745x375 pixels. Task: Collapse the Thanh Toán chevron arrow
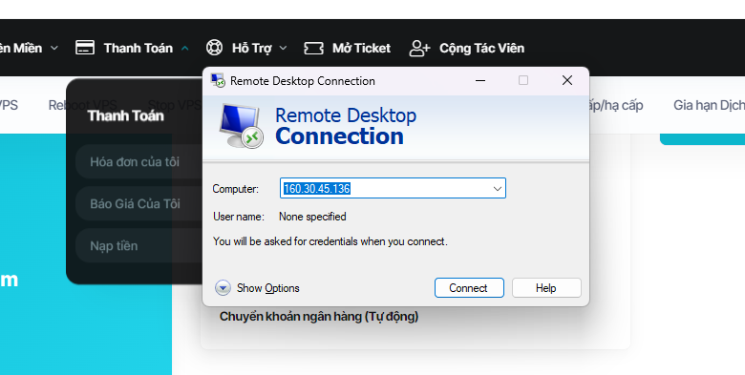(x=185, y=48)
